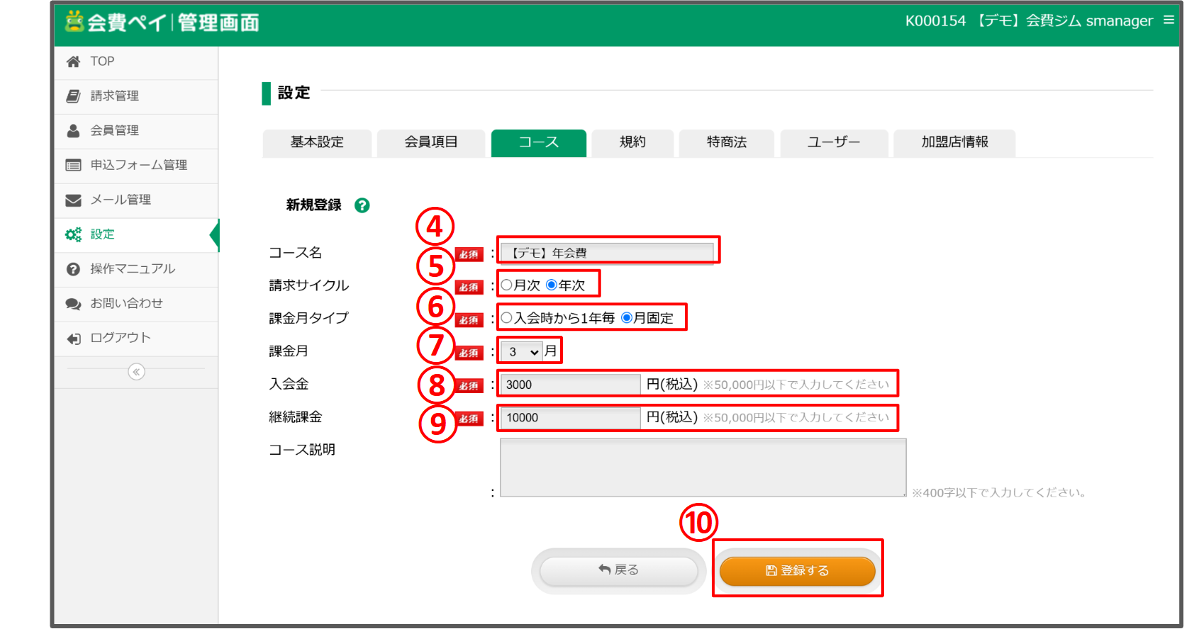
Task: Click the 会費ペイ logo in header
Action: click(x=162, y=22)
